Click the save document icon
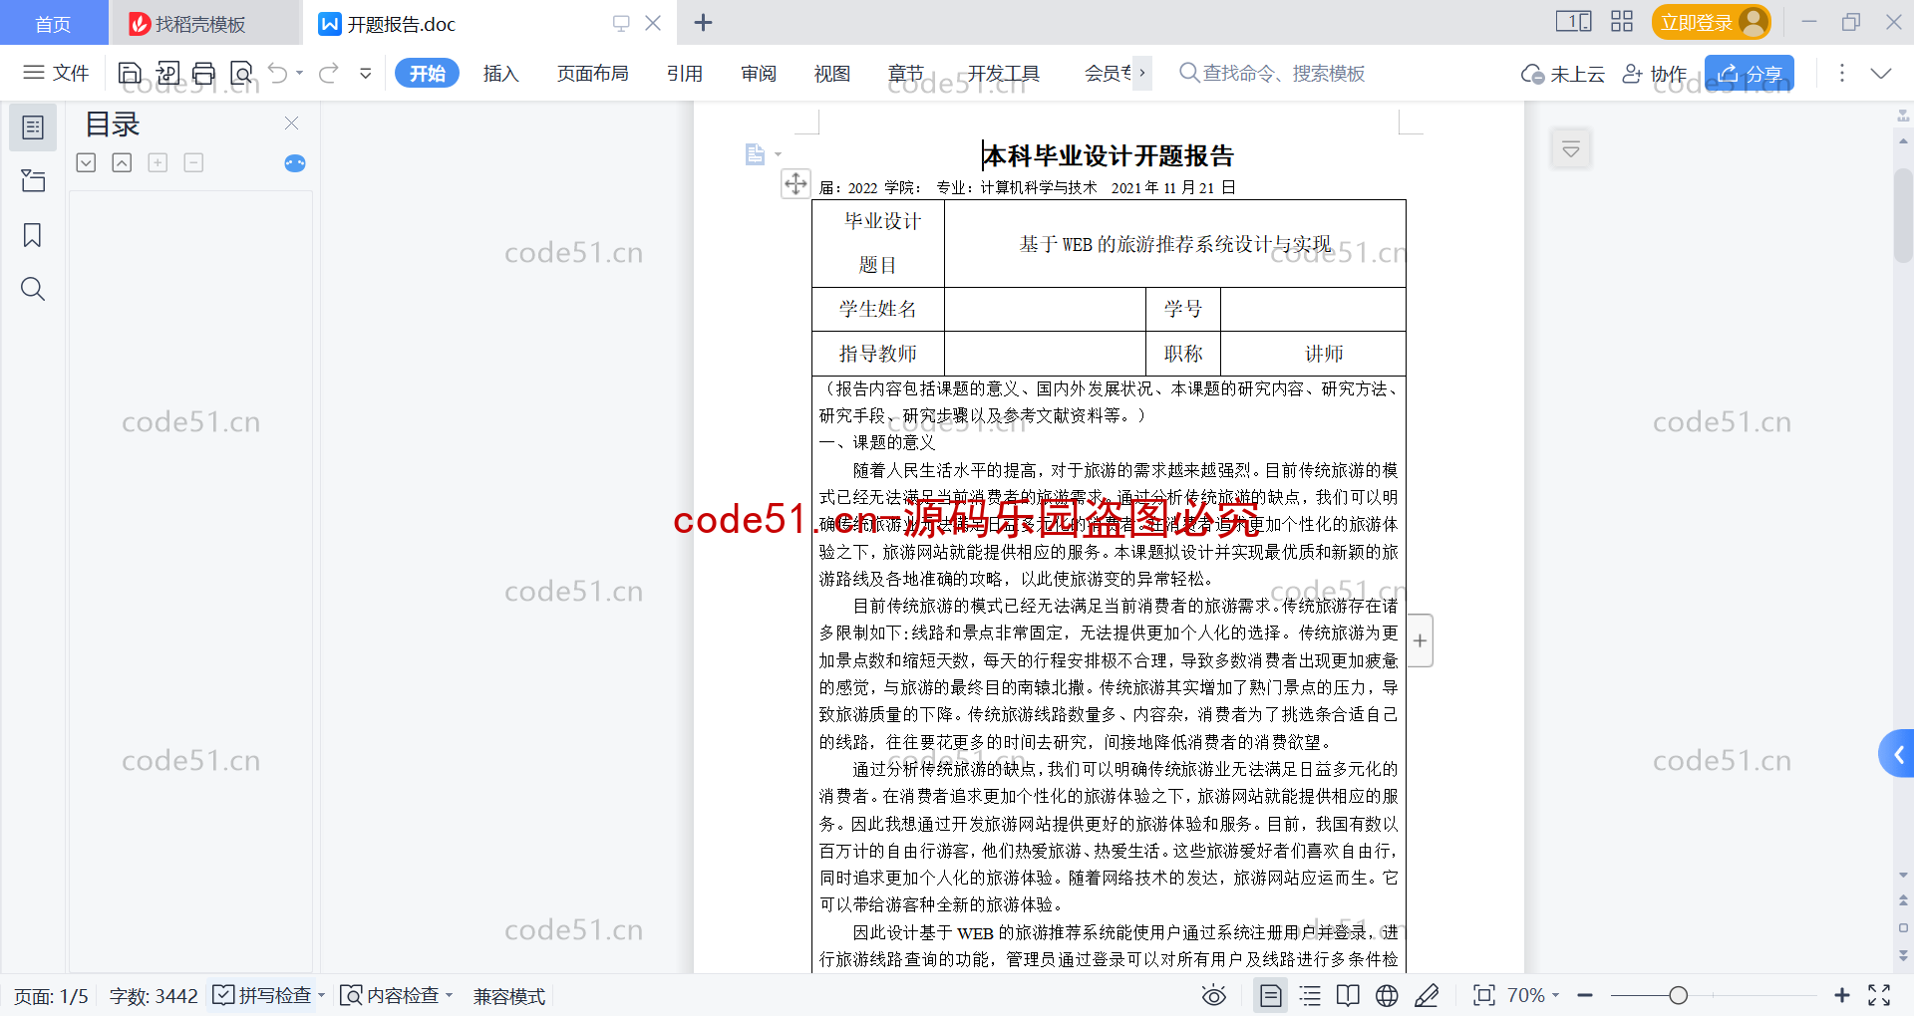This screenshot has height=1016, width=1914. click(130, 73)
